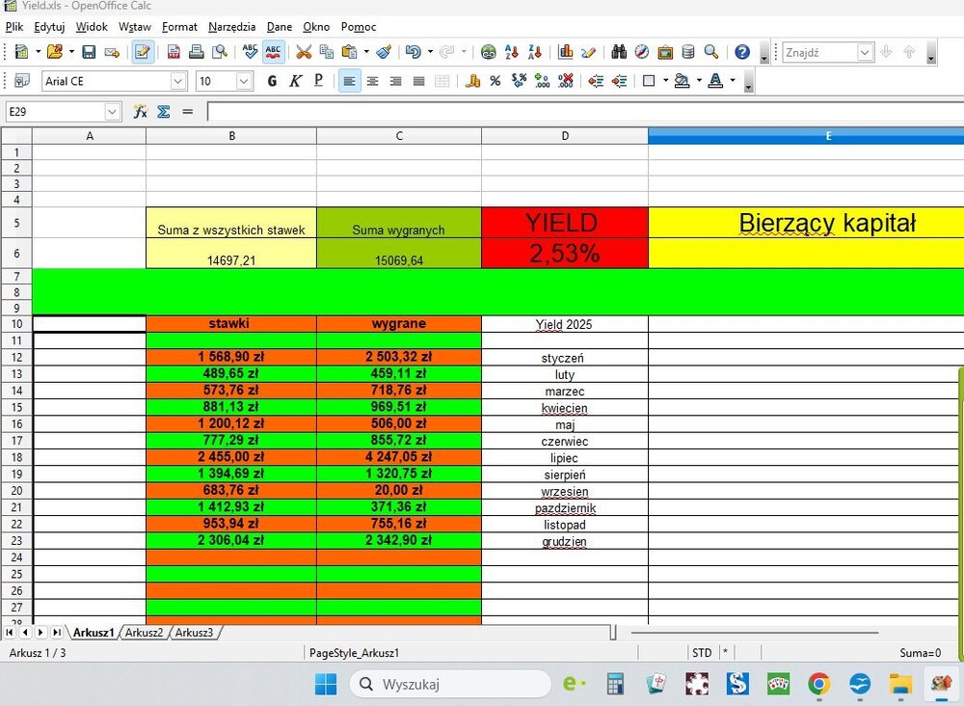Switch to the Arkusz2 sheet tab
Screen dimensions: 964x706
coord(144,633)
